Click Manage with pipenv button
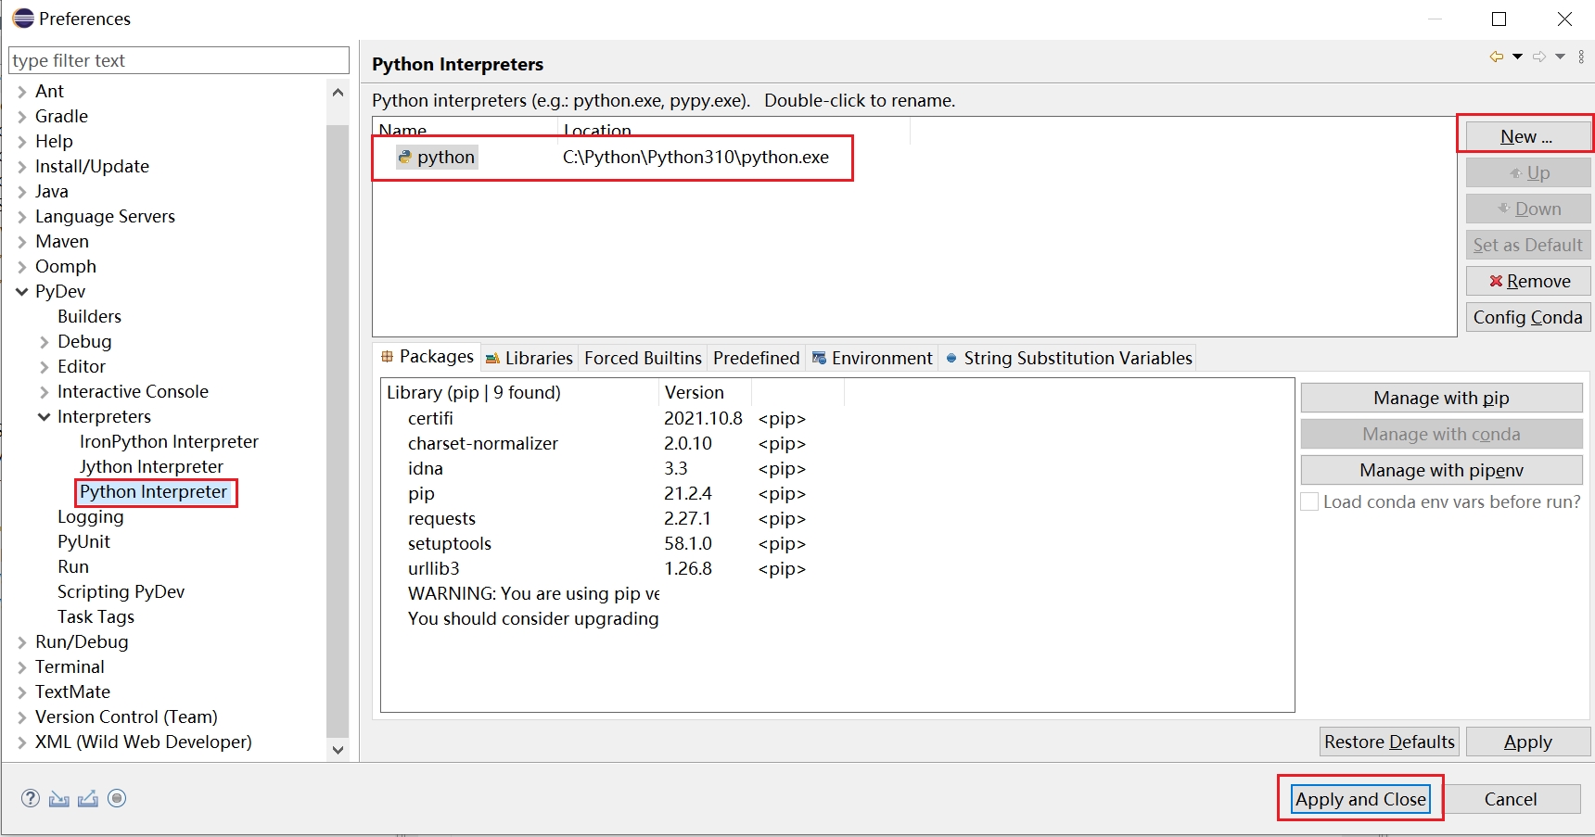Viewport: 1595px width, 837px height. click(x=1441, y=470)
